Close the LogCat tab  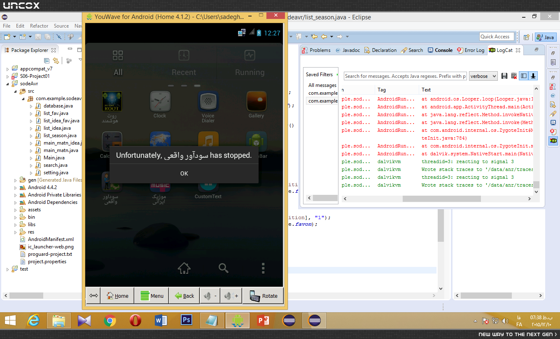(x=518, y=50)
